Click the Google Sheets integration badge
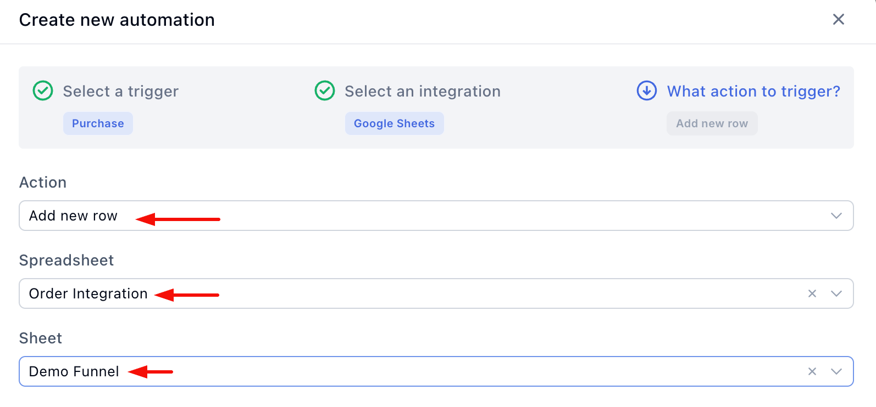Image resolution: width=876 pixels, height=407 pixels. [x=394, y=124]
